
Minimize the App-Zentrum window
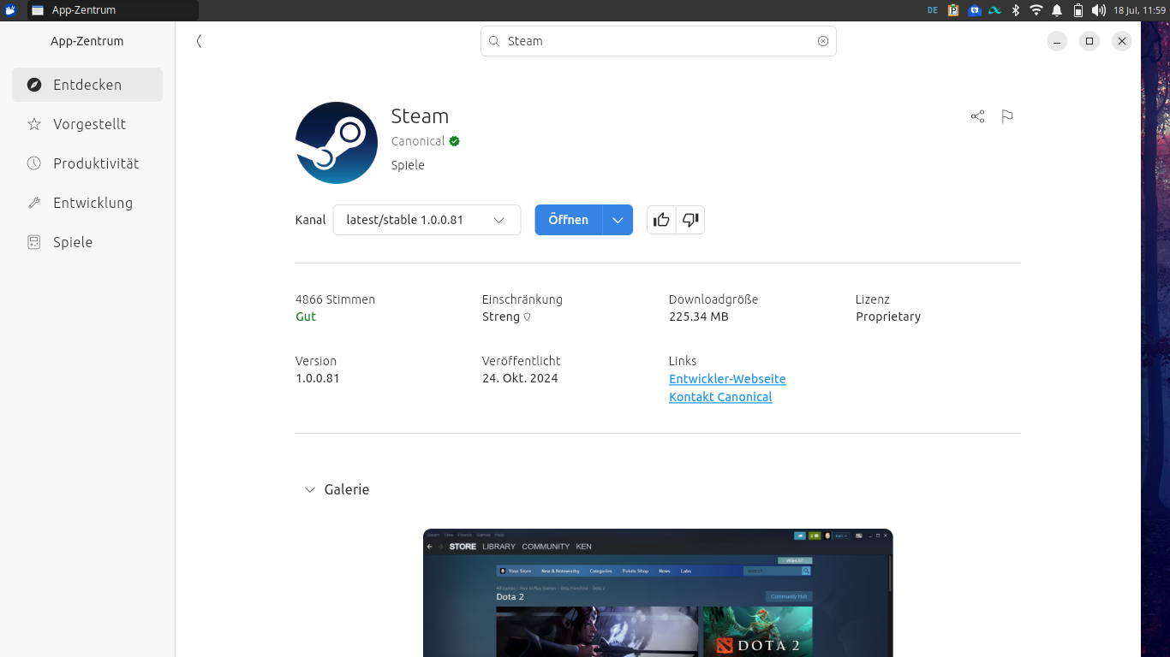click(x=1057, y=41)
